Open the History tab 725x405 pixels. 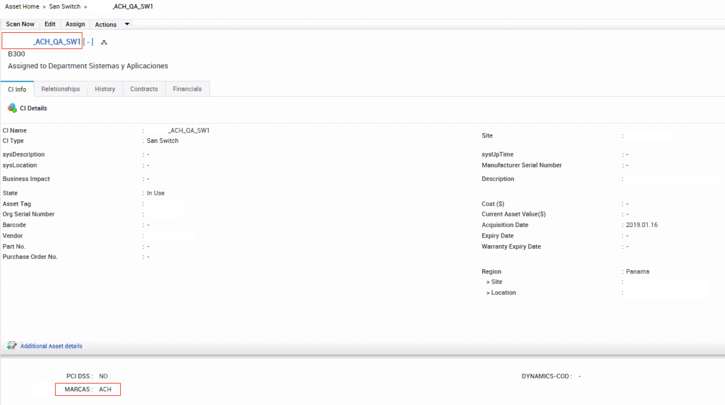coord(105,89)
